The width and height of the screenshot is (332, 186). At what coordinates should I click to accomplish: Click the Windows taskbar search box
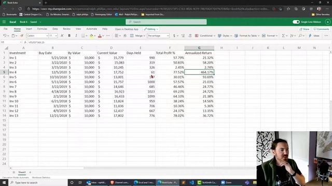coord(38,182)
